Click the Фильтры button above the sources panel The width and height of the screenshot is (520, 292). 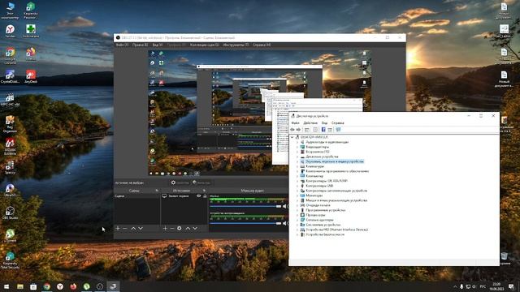click(x=201, y=182)
